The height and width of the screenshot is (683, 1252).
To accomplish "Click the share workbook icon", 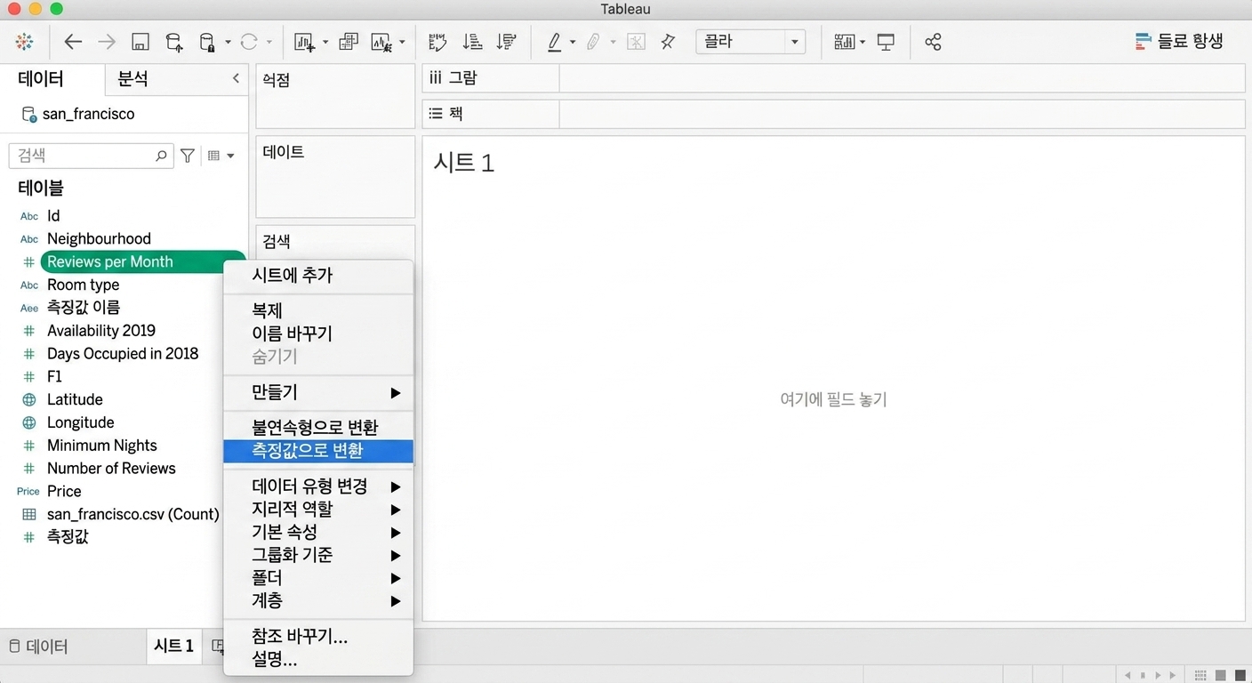I will point(933,42).
